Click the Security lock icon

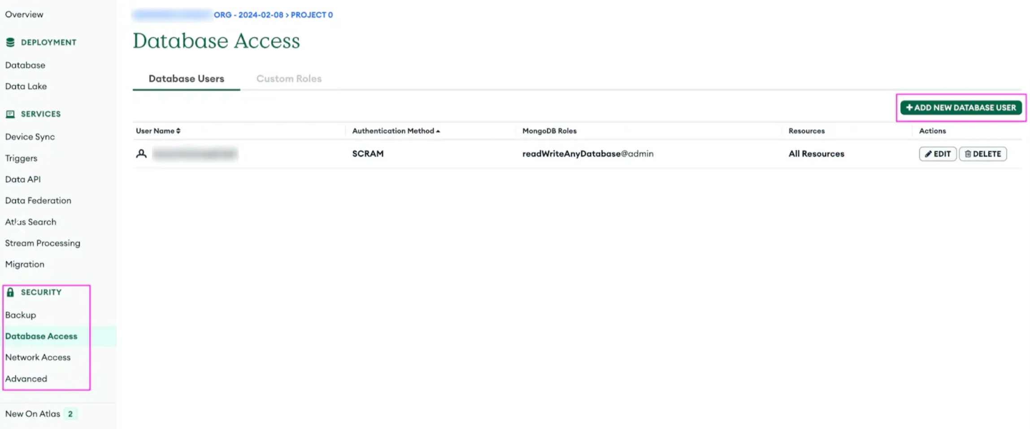[x=10, y=292]
